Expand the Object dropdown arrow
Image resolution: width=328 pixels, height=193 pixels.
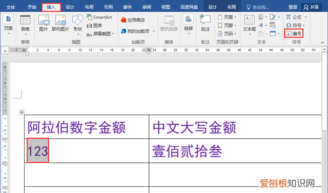click(279, 33)
